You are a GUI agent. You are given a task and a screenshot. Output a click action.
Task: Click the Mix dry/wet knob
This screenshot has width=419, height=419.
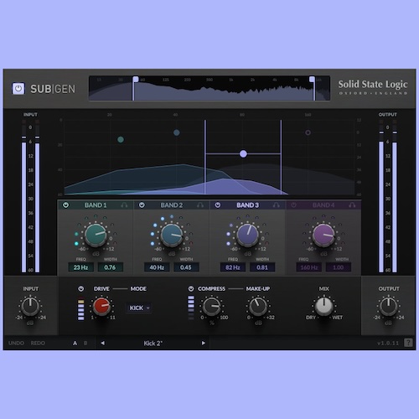pyautogui.click(x=323, y=306)
